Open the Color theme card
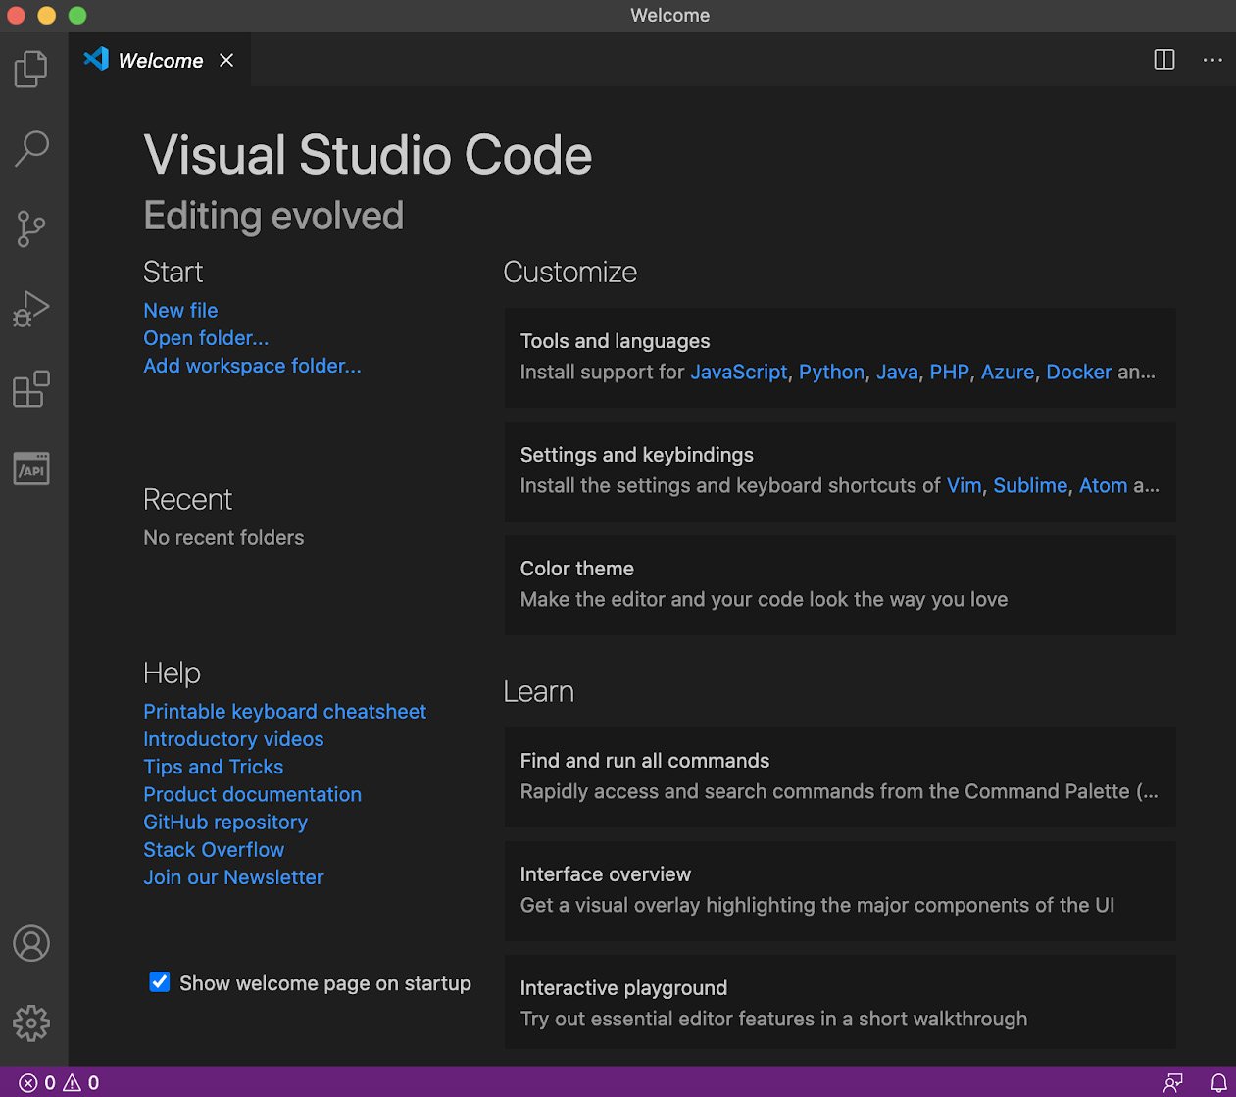This screenshot has width=1236, height=1097. click(x=840, y=584)
